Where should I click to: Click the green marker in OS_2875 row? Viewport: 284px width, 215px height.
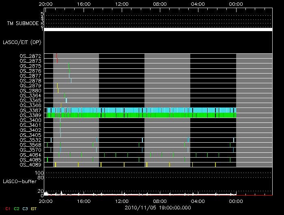69,65
